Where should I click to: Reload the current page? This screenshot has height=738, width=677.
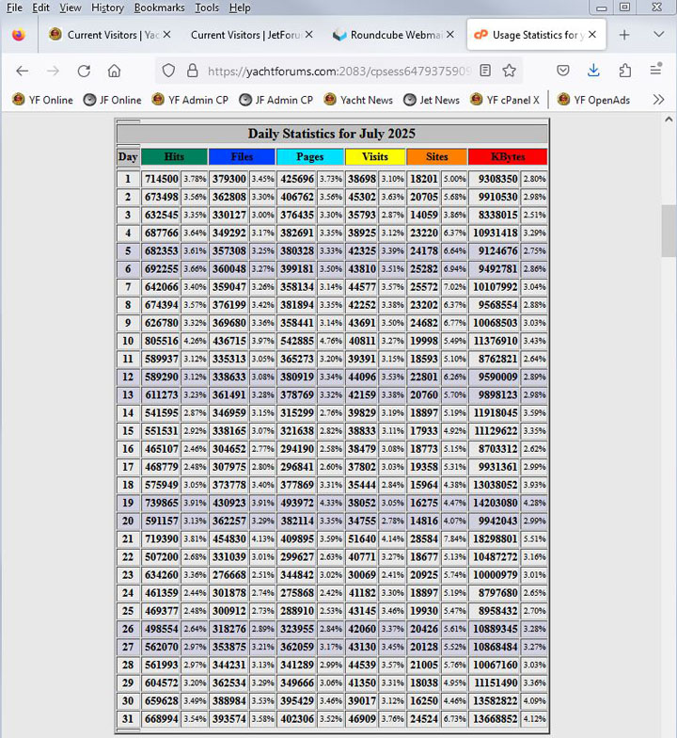84,71
